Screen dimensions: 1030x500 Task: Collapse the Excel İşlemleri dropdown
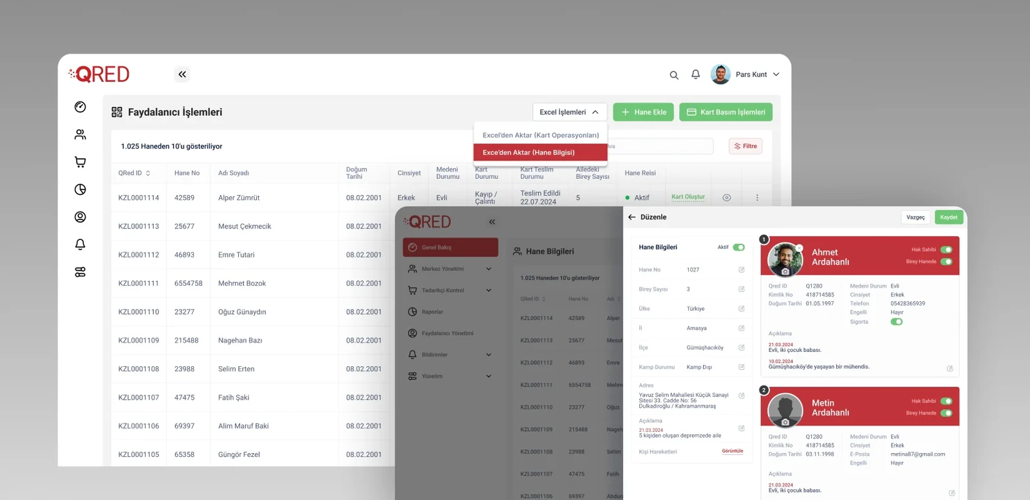(x=570, y=112)
